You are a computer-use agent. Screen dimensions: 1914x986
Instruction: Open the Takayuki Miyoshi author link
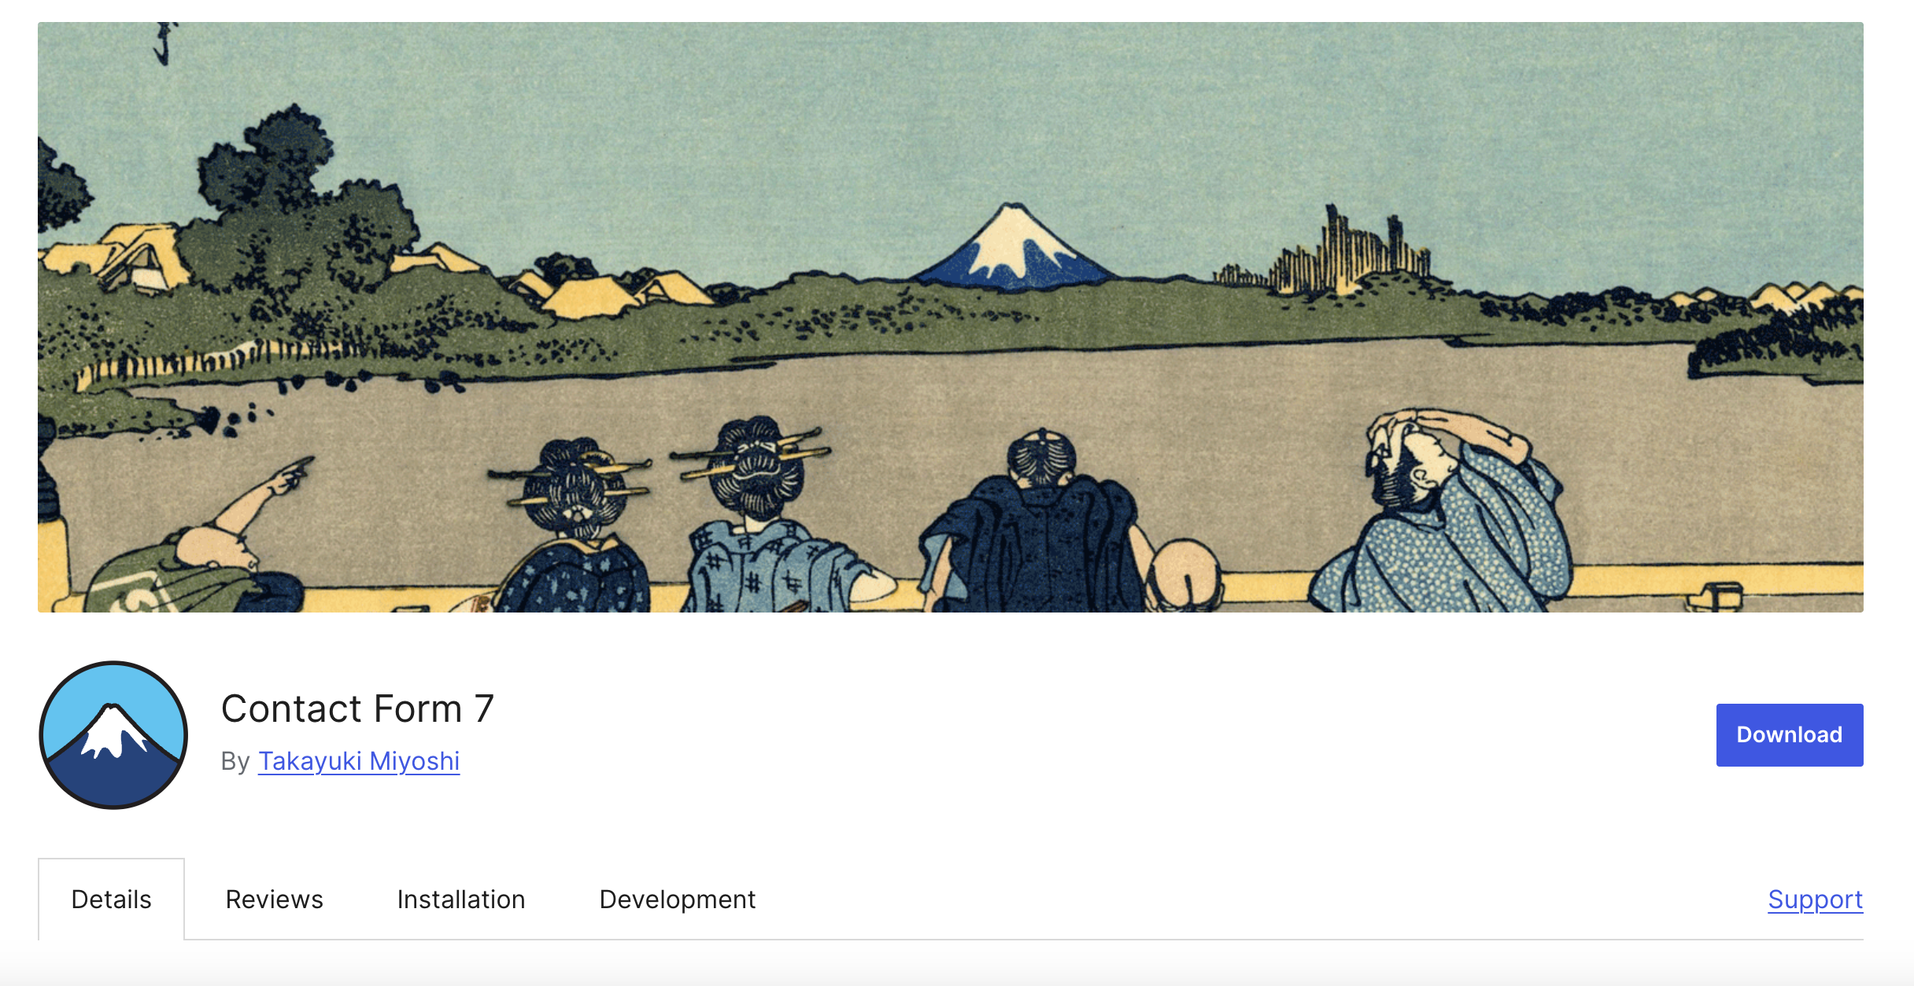[359, 761]
